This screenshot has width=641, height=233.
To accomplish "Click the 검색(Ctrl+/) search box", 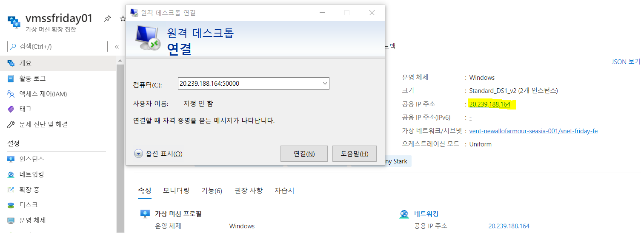I will coord(57,47).
